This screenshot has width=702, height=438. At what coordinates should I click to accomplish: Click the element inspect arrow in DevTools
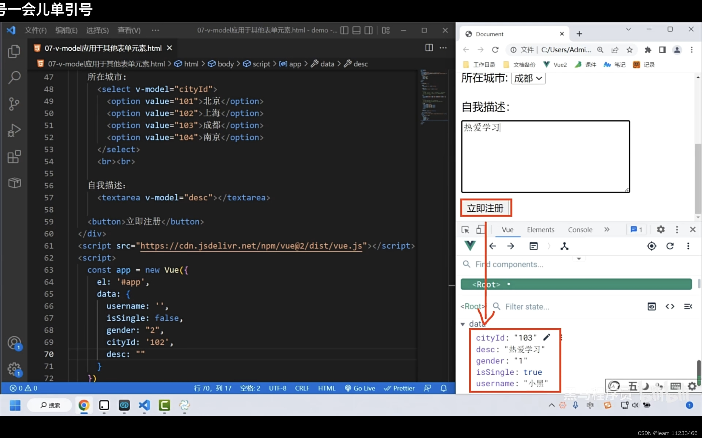click(x=465, y=230)
